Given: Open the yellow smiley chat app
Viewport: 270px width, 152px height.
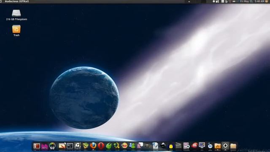Looking at the screenshot, I should pyautogui.click(x=124, y=146).
